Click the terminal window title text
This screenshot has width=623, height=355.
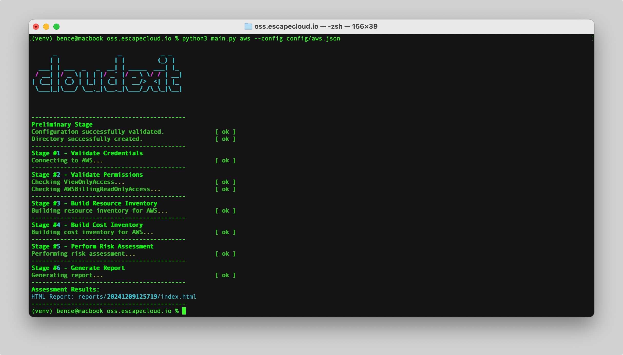(x=316, y=26)
